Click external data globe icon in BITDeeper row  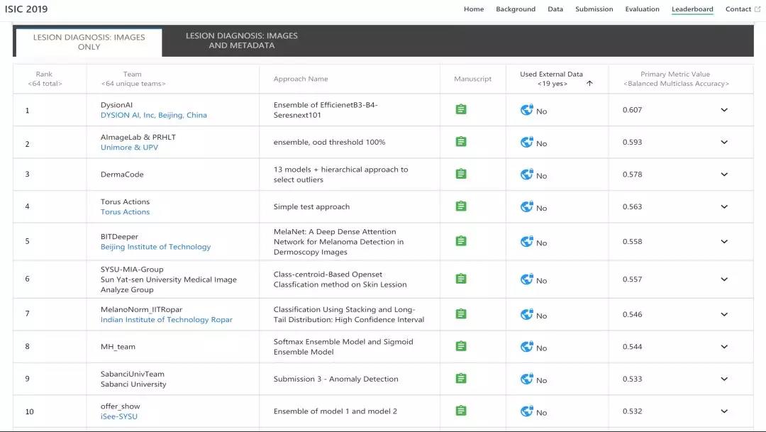526,242
